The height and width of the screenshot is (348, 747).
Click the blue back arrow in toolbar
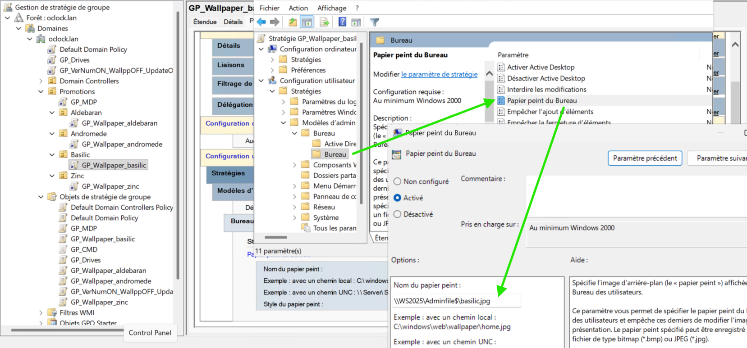261,22
